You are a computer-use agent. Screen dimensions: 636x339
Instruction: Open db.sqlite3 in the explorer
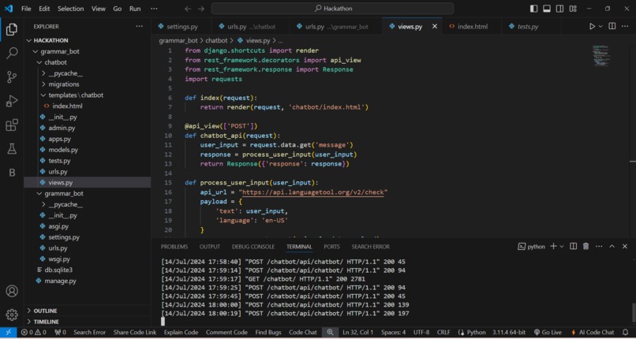tap(58, 270)
